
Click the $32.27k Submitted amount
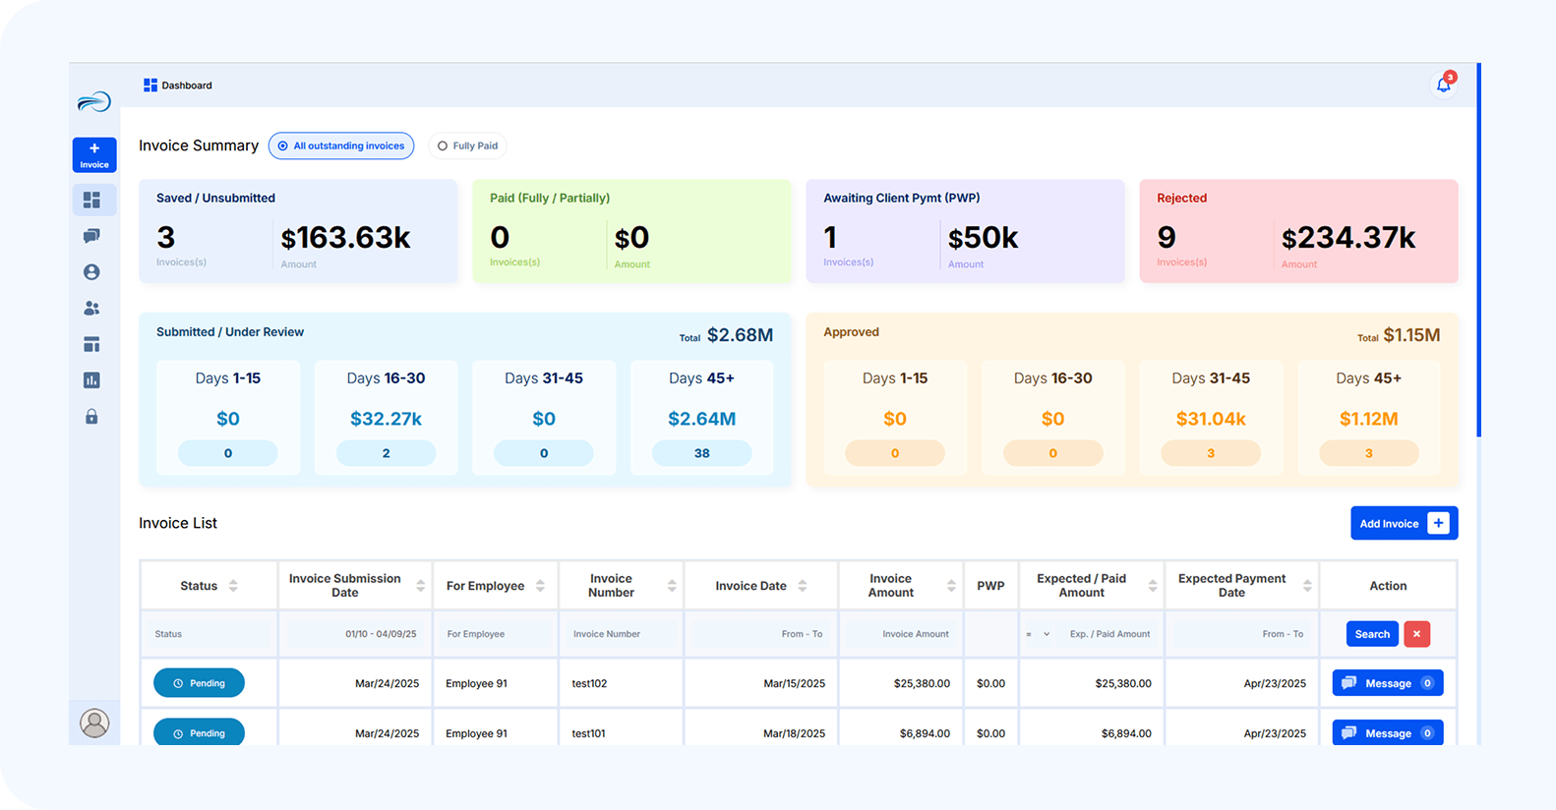click(x=386, y=419)
